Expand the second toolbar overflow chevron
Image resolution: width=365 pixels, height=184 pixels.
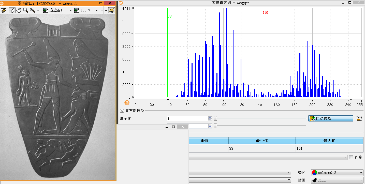pos(106,10)
